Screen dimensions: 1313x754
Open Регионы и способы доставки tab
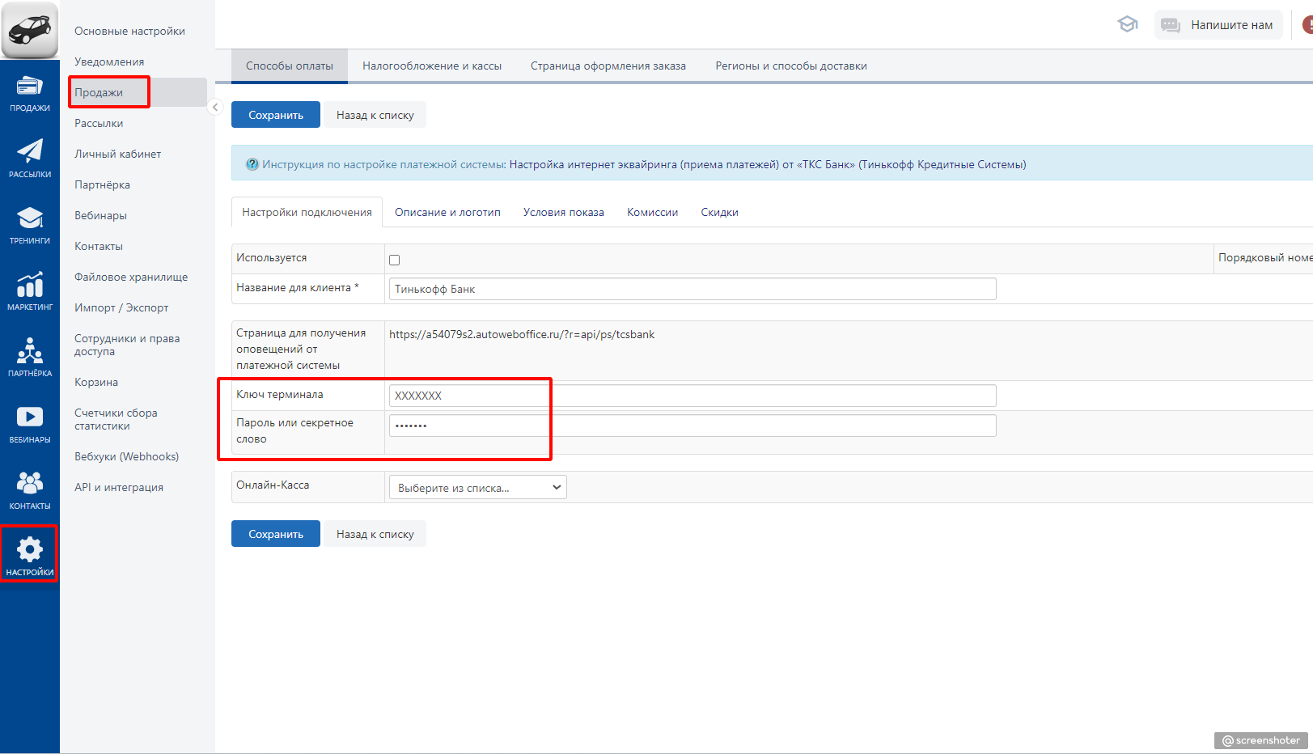(791, 66)
